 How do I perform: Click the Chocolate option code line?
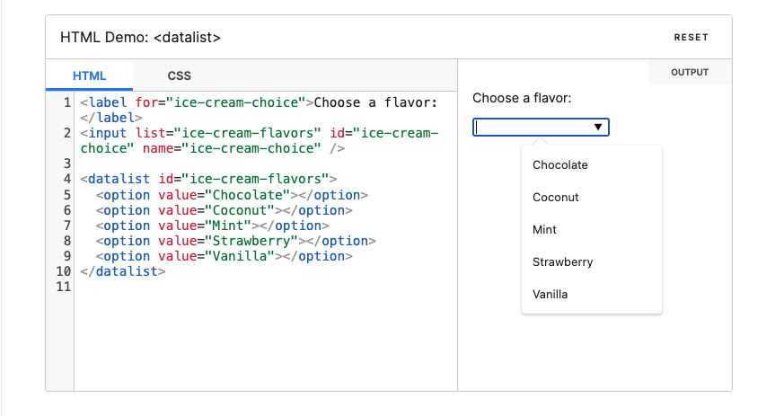[x=232, y=195]
